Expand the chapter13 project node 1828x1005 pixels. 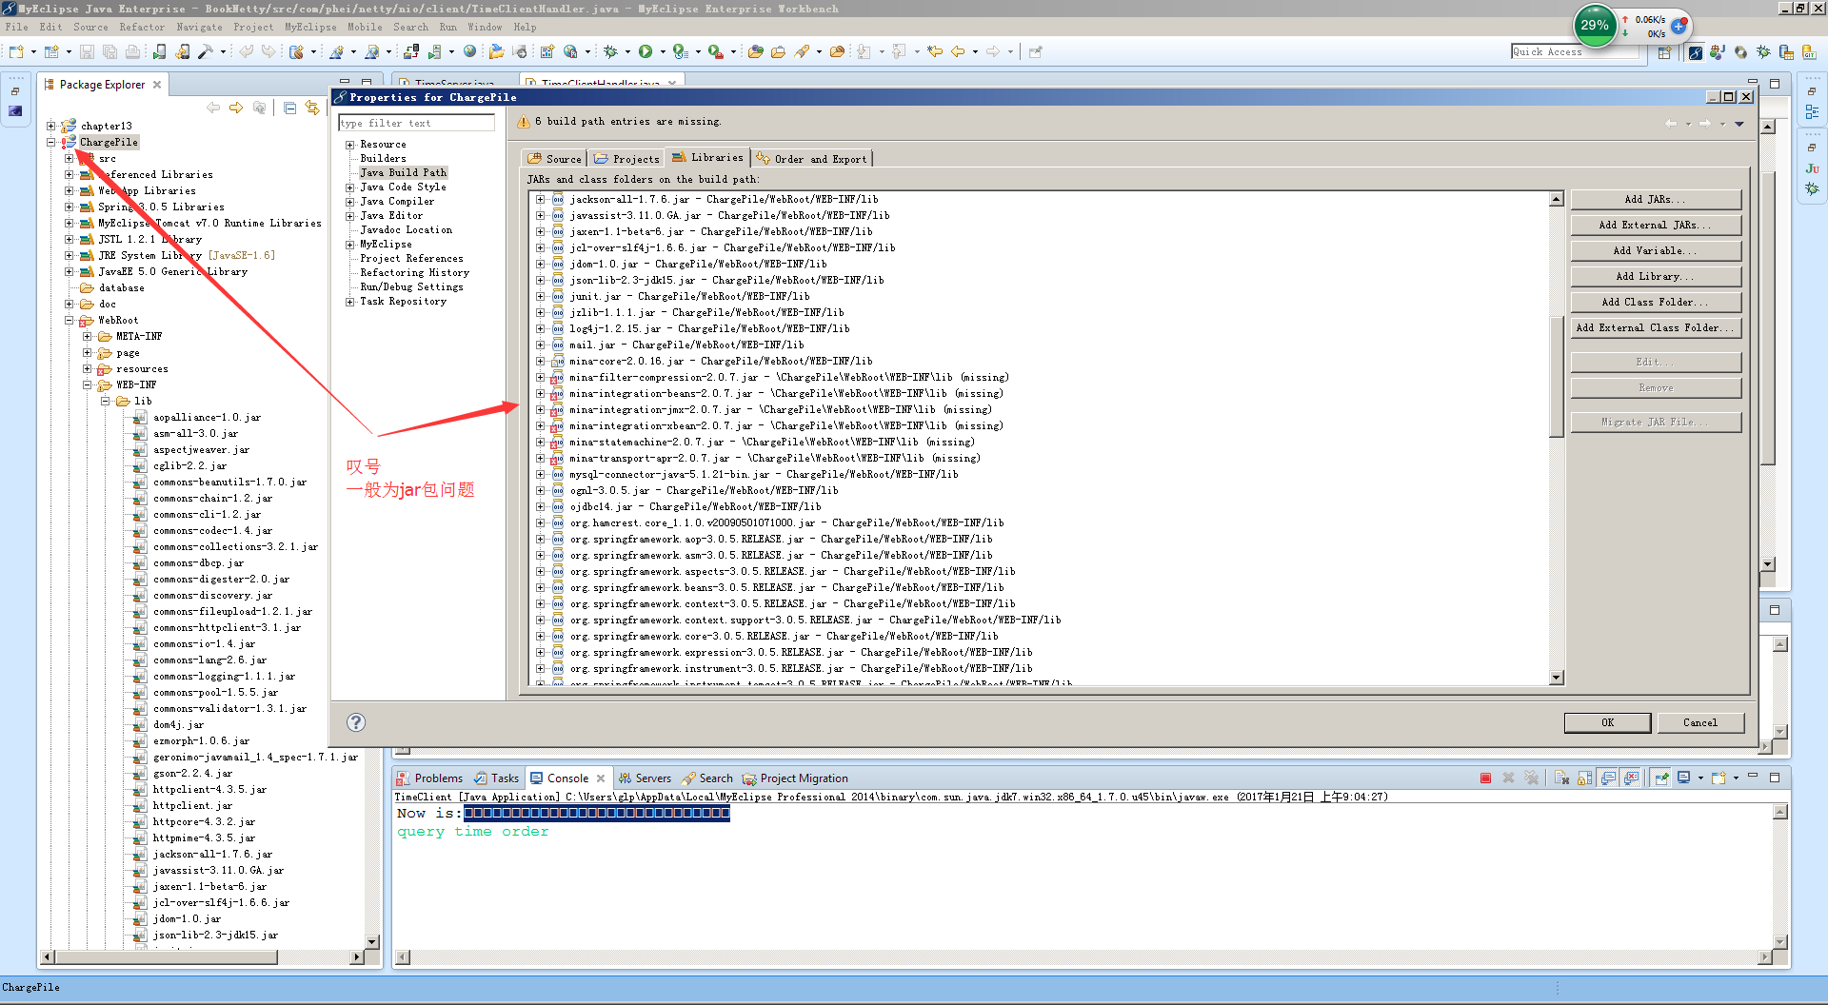point(51,126)
